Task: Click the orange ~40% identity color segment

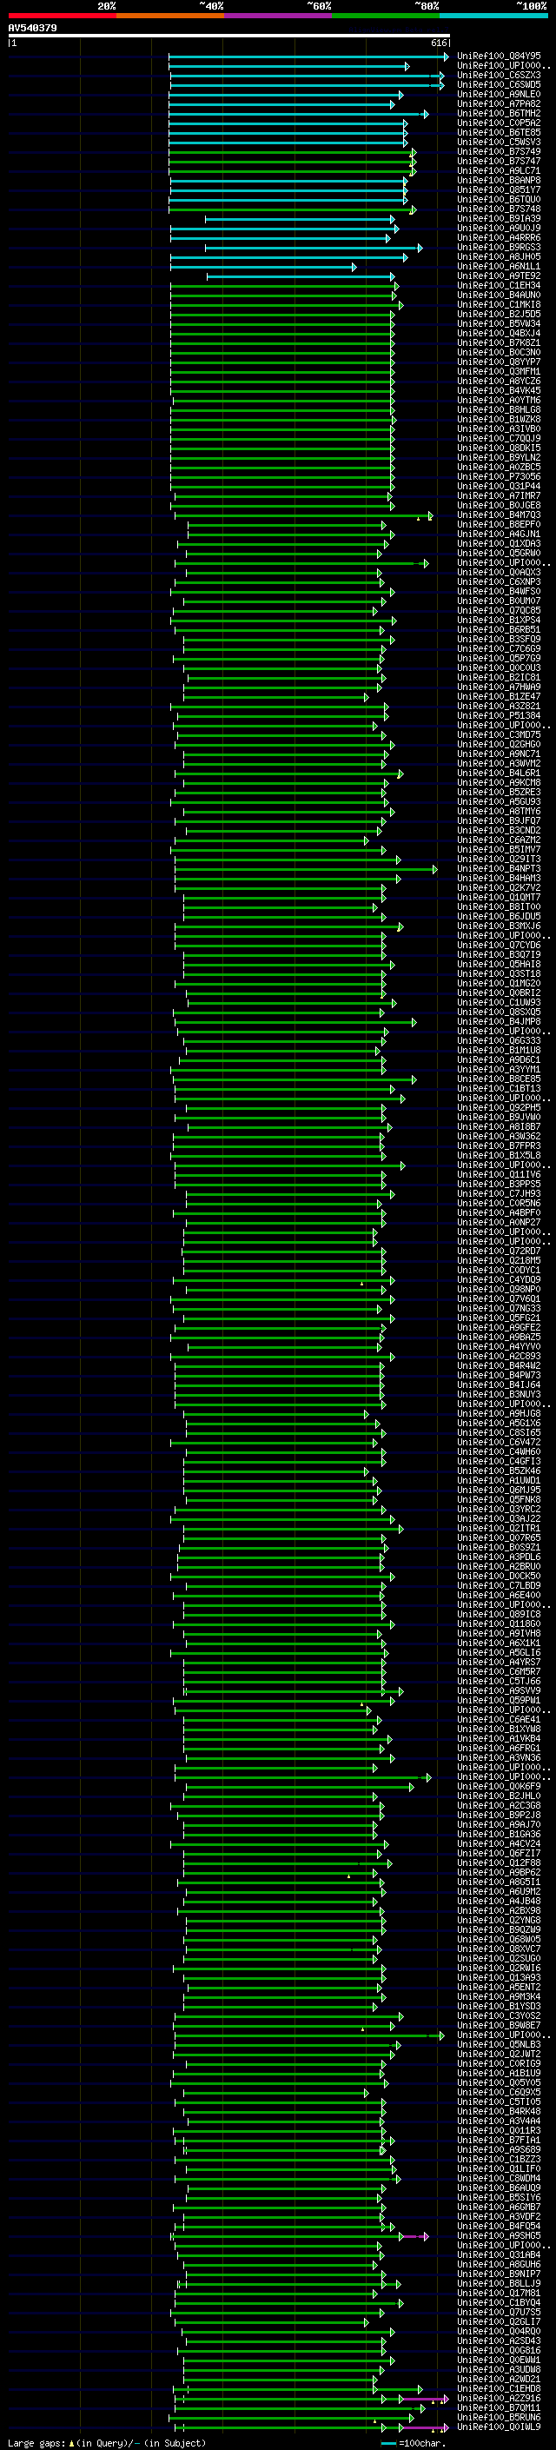Action: tap(170, 16)
